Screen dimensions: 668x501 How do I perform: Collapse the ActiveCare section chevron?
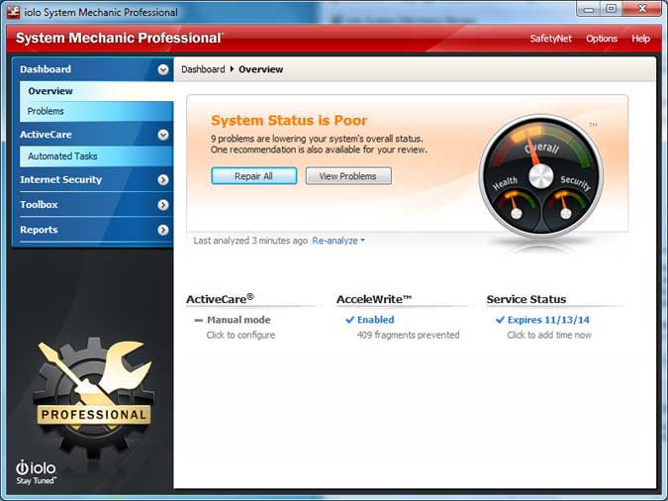click(162, 135)
